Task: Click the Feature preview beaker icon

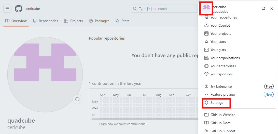Action: click(x=206, y=95)
